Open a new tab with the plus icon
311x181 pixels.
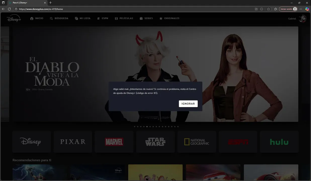click(x=51, y=3)
